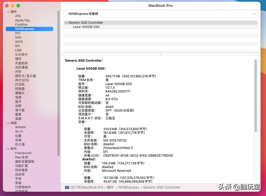Select 雷雳 (Thunderbolt) in the hardware list
The width and height of the screenshot is (266, 196).
tap(17, 114)
